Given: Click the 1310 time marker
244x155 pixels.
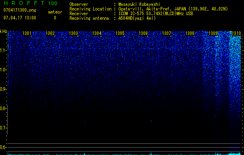Looking at the screenshot, I should [x=236, y=33].
